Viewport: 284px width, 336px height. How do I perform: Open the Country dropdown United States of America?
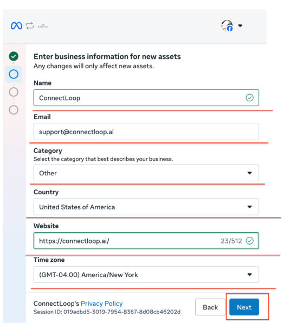click(146, 207)
